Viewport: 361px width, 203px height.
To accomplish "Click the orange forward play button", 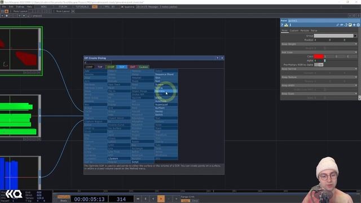I will coord(161,199).
